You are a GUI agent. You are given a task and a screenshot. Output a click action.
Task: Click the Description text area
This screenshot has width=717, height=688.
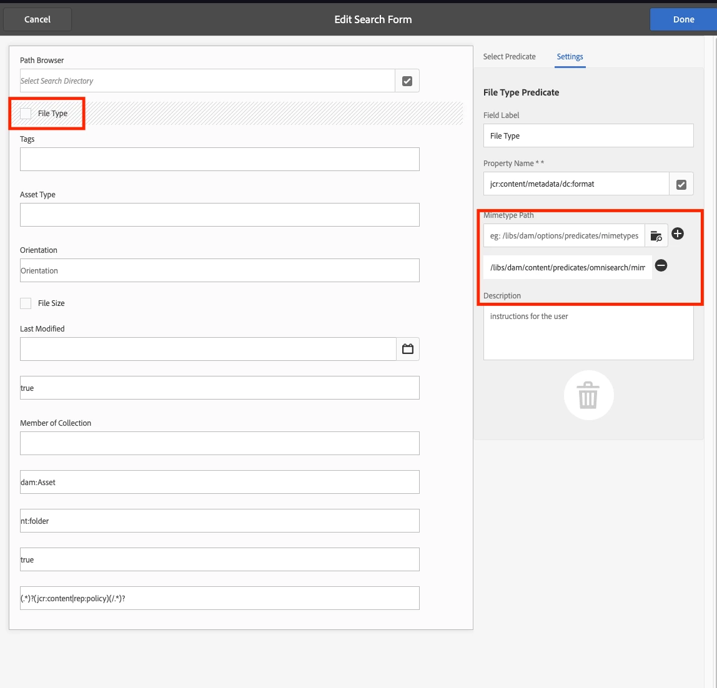[x=588, y=333]
